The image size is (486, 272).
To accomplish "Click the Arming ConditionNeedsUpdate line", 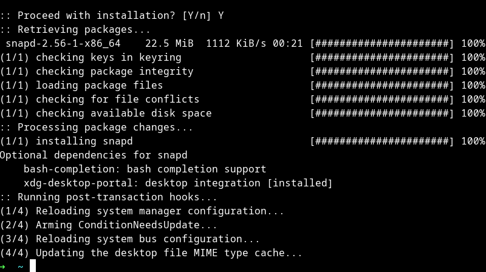I will pyautogui.click(x=126, y=225).
